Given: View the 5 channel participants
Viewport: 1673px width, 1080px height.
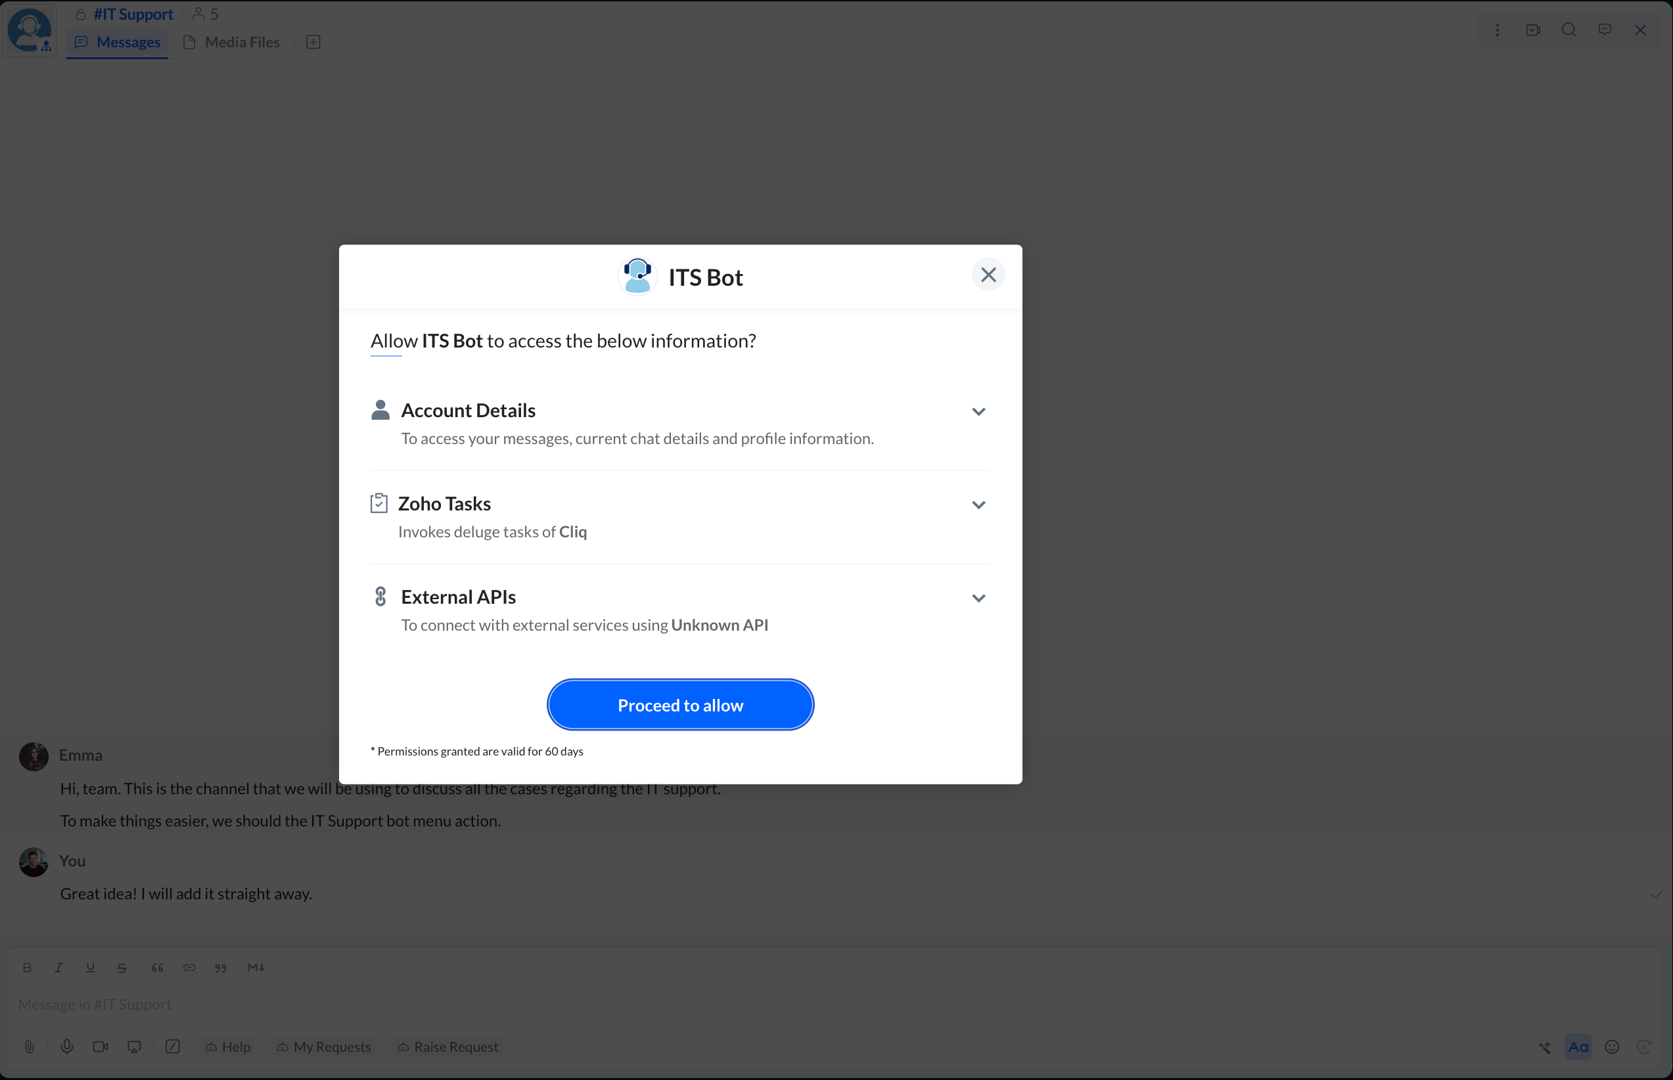Looking at the screenshot, I should (x=206, y=14).
